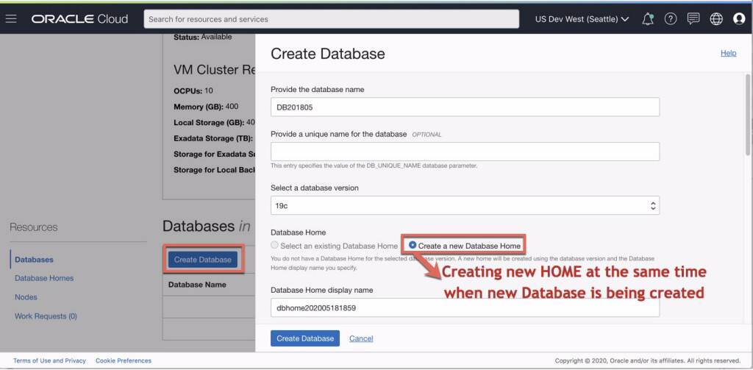Open the Cookie Preferences link
This screenshot has height=370, width=753.
(124, 360)
